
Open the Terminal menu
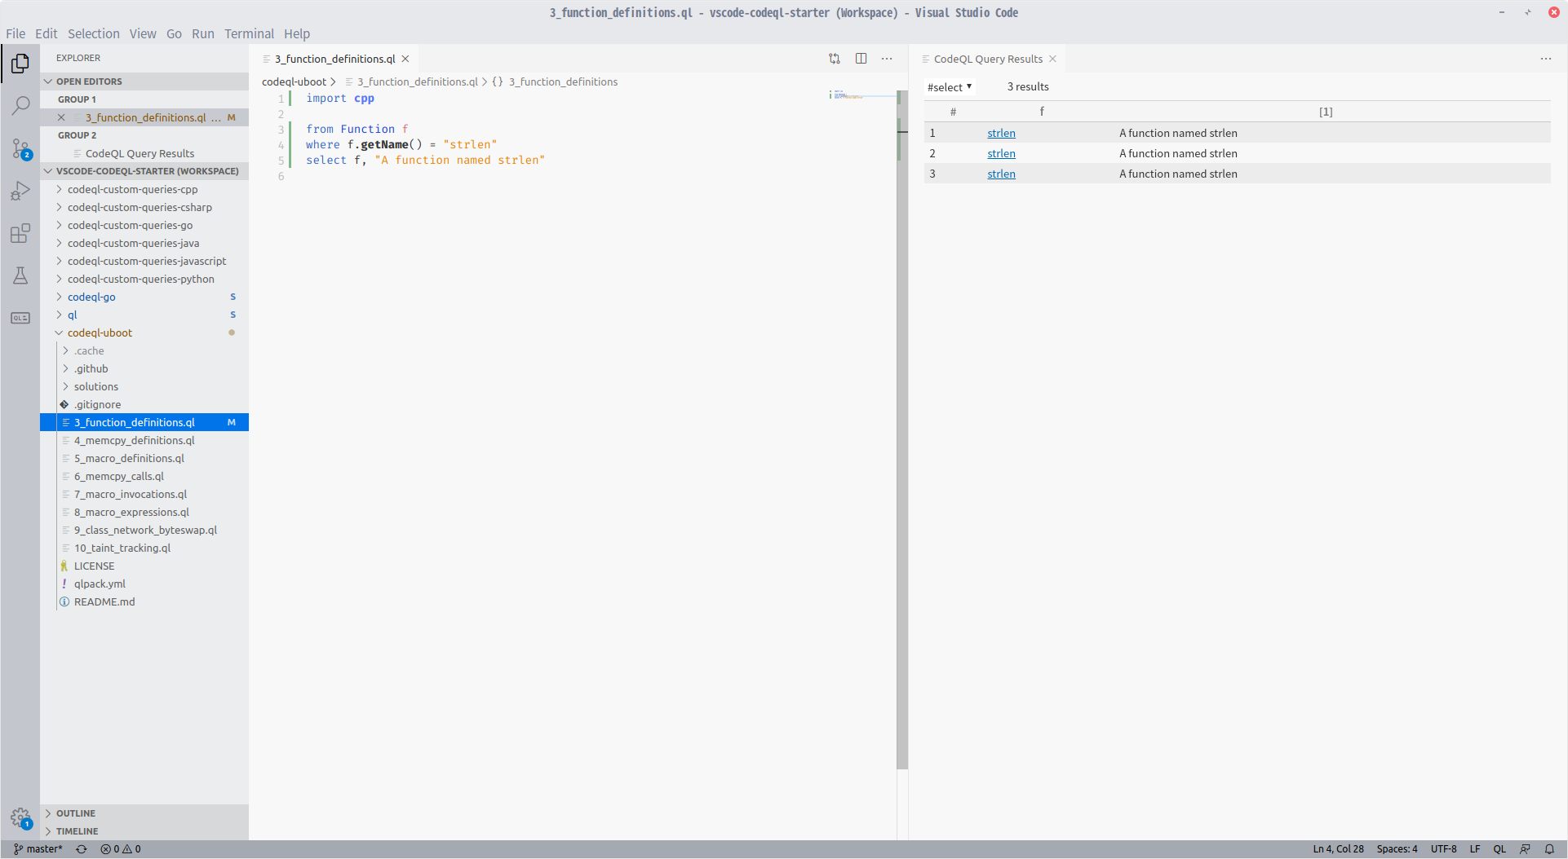[x=250, y=33]
